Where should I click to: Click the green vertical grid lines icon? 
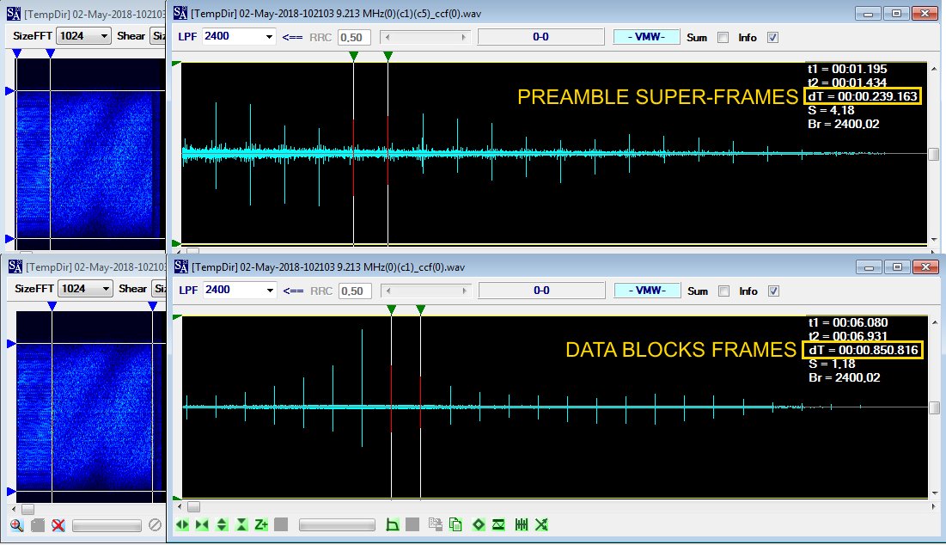pos(522,524)
